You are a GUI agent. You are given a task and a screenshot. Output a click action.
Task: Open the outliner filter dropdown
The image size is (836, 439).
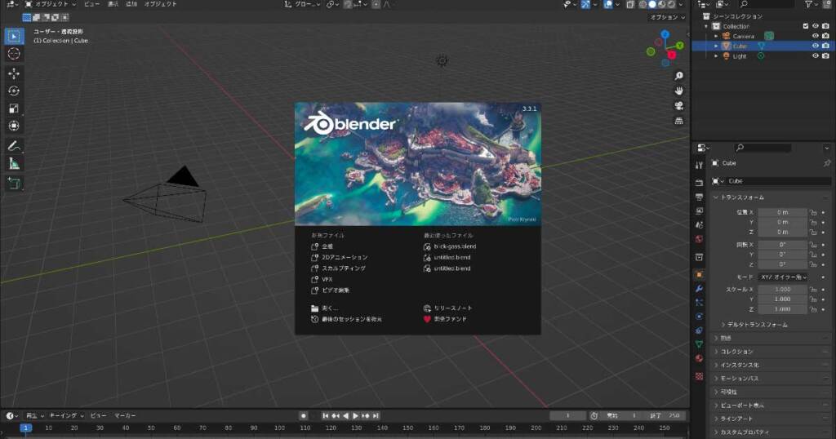812,4
